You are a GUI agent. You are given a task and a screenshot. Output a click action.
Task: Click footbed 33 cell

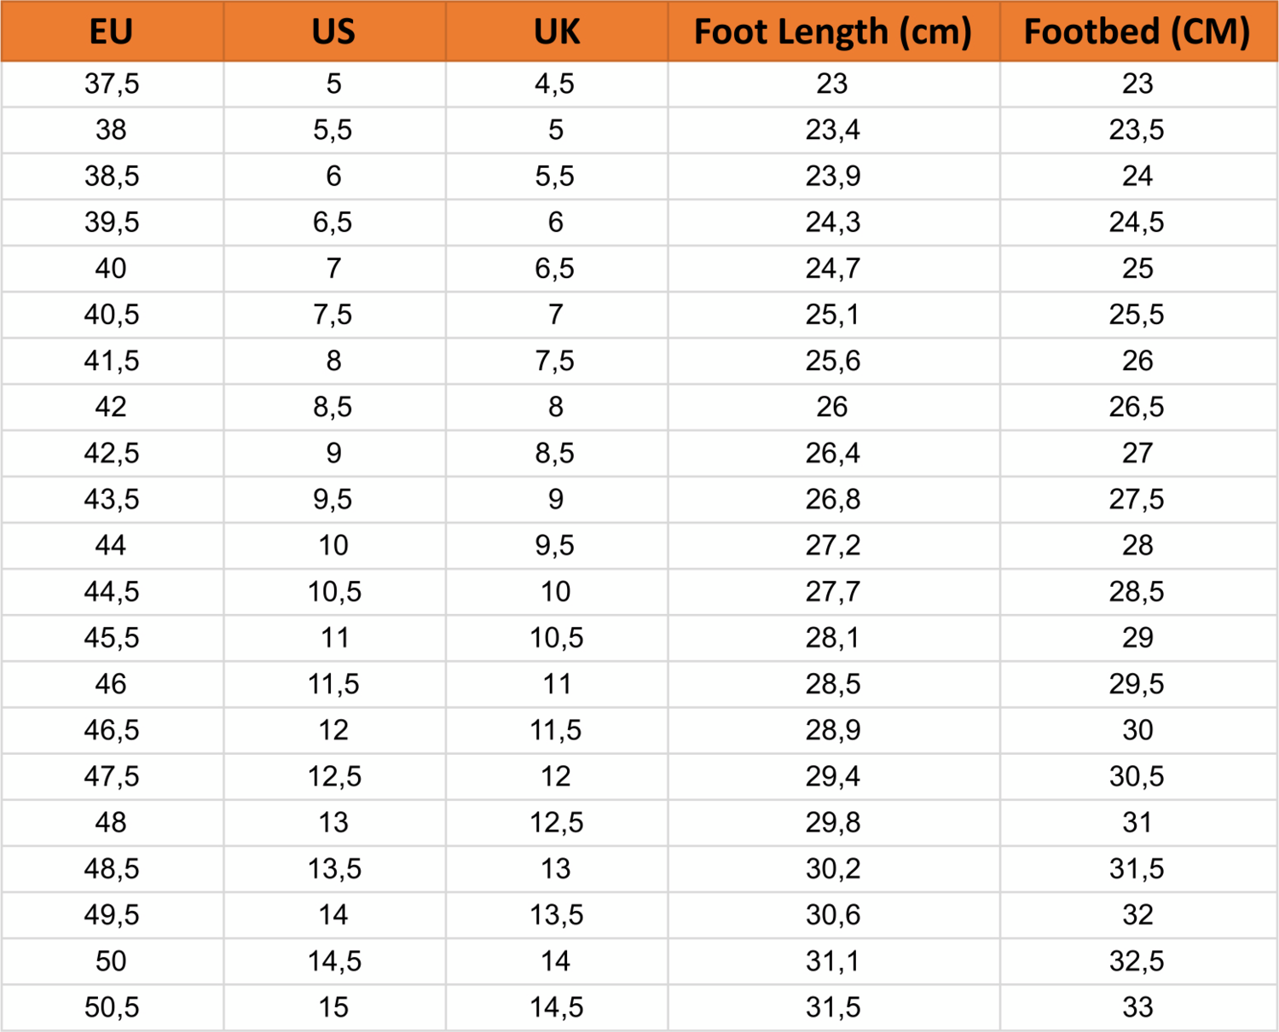[1137, 1007]
